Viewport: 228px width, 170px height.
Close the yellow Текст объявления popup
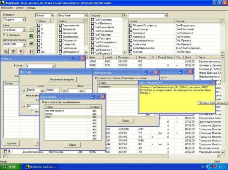(x=213, y=83)
